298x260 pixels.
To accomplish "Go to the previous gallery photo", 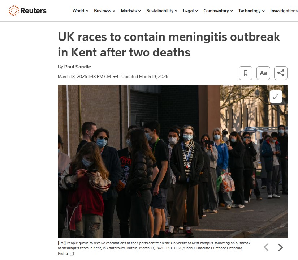I will click(266, 247).
